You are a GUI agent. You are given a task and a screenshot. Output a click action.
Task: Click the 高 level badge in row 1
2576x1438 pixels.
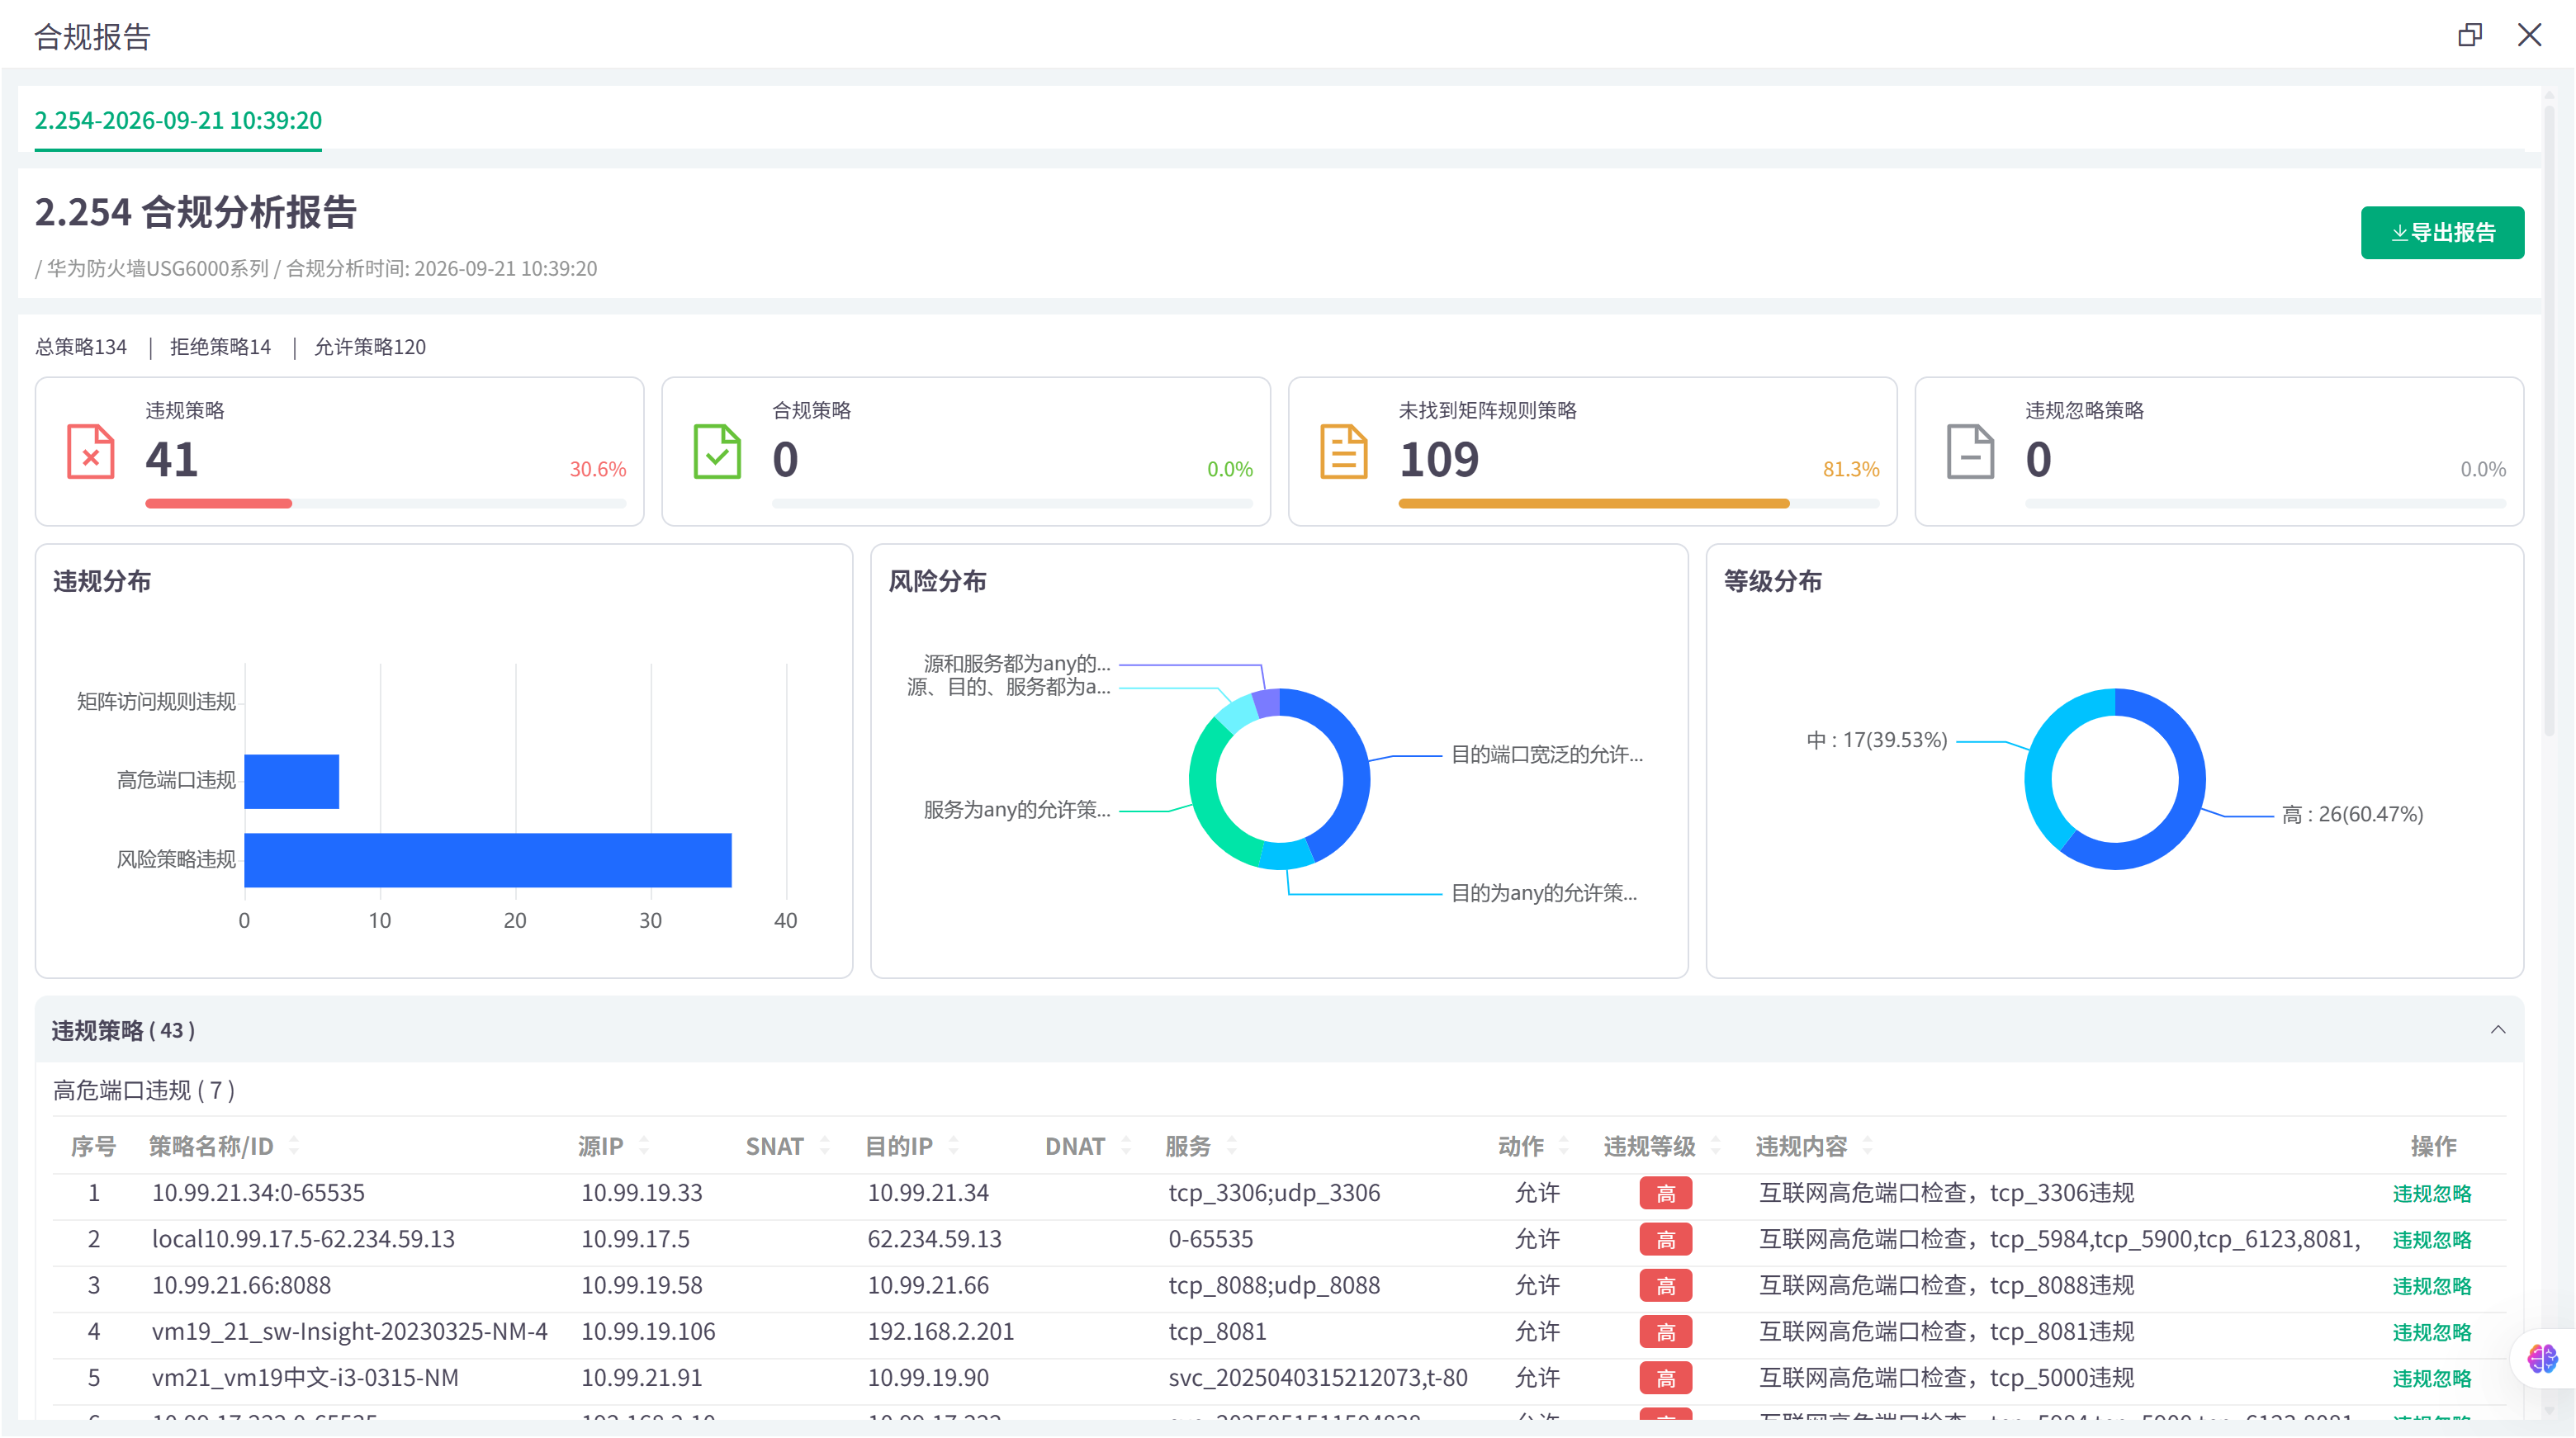[1665, 1193]
